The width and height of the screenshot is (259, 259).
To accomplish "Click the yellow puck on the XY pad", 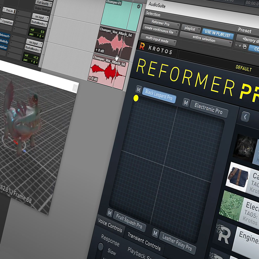I will coord(136,98).
